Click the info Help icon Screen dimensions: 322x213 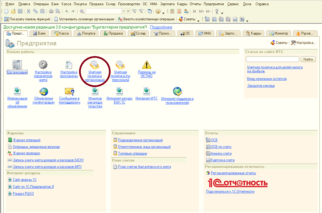coord(158,11)
